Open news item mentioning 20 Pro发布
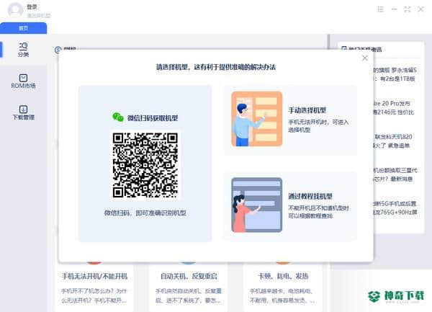 click(x=393, y=107)
